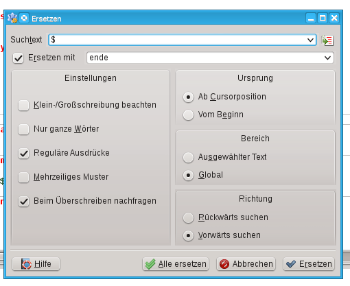350x286 pixels.
Task: Click the Alle ersetzen button
Action: (x=176, y=264)
